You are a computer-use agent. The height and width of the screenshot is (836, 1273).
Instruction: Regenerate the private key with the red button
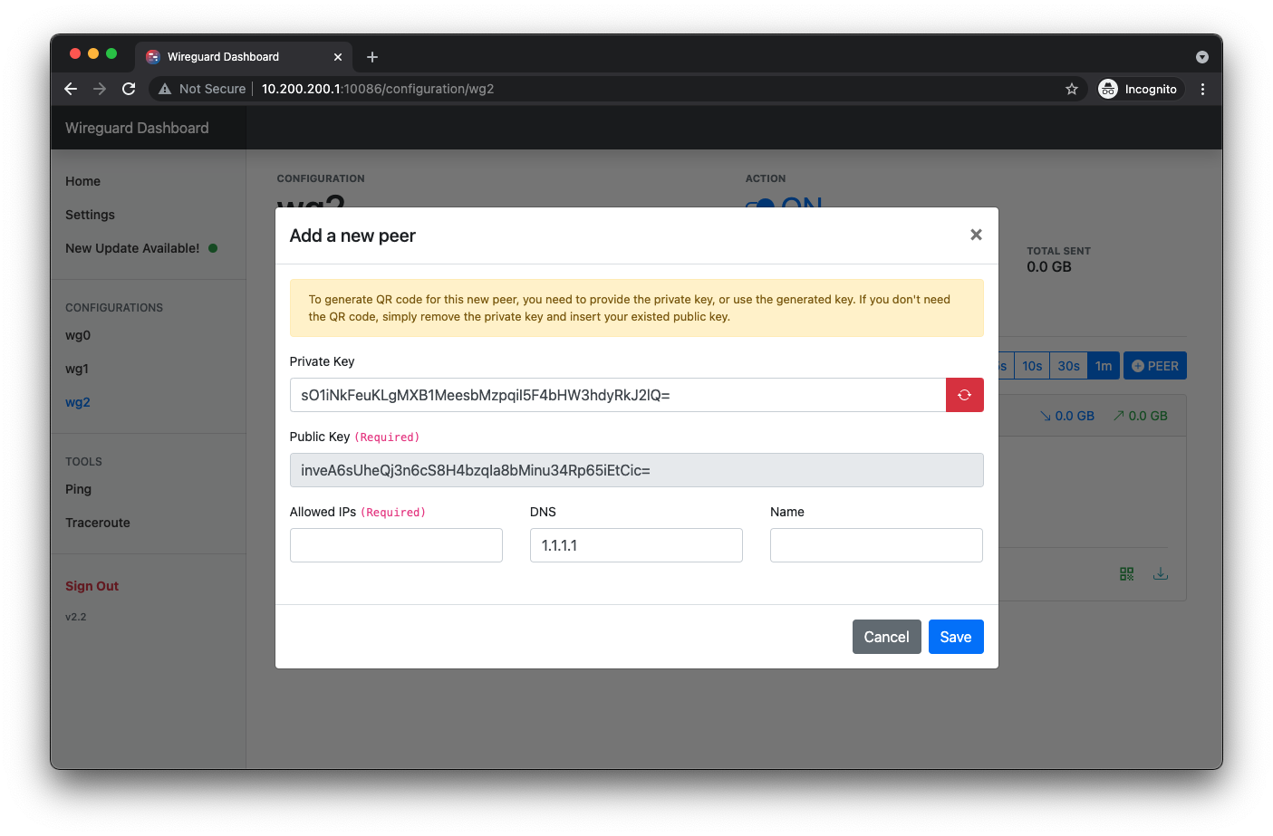coord(964,395)
